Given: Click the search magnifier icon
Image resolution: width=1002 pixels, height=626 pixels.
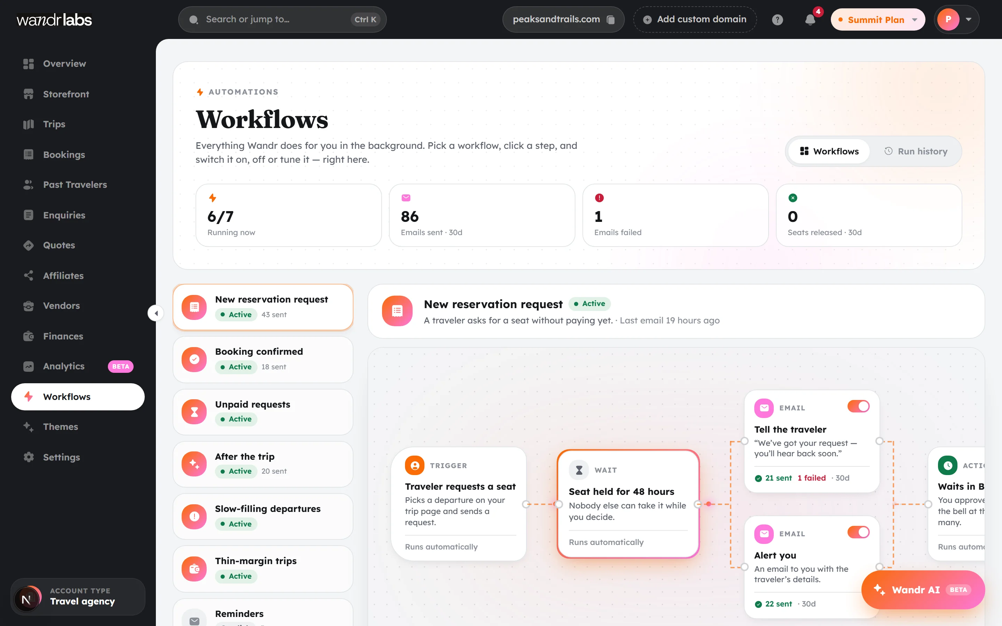Looking at the screenshot, I should (x=193, y=19).
